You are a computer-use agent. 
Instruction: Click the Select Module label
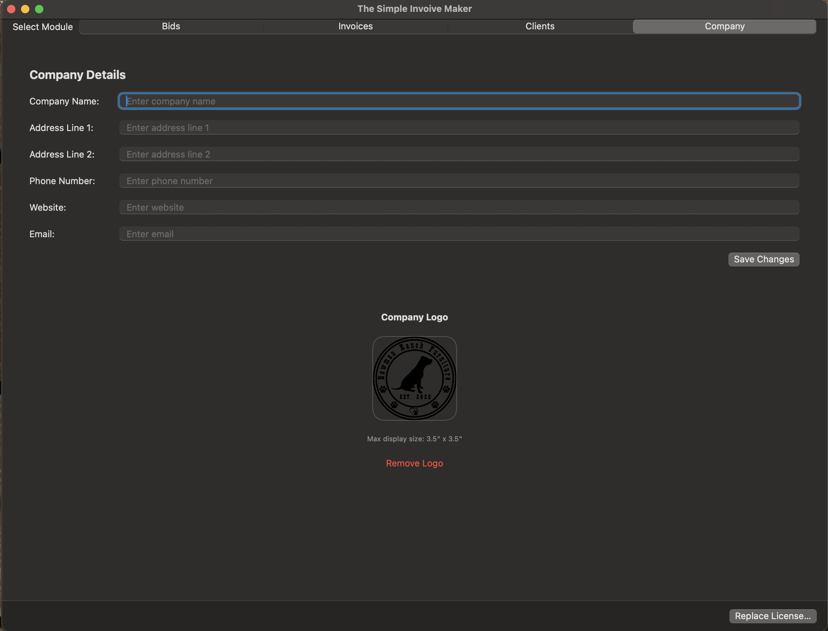[x=42, y=26]
